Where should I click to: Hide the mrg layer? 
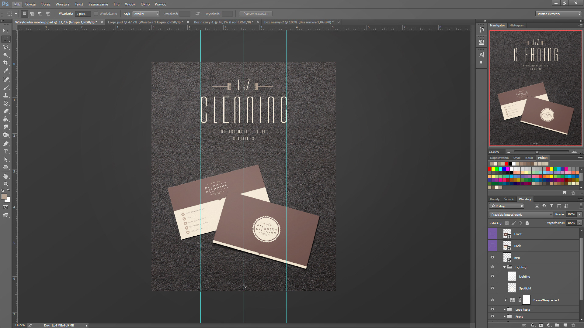pos(492,258)
